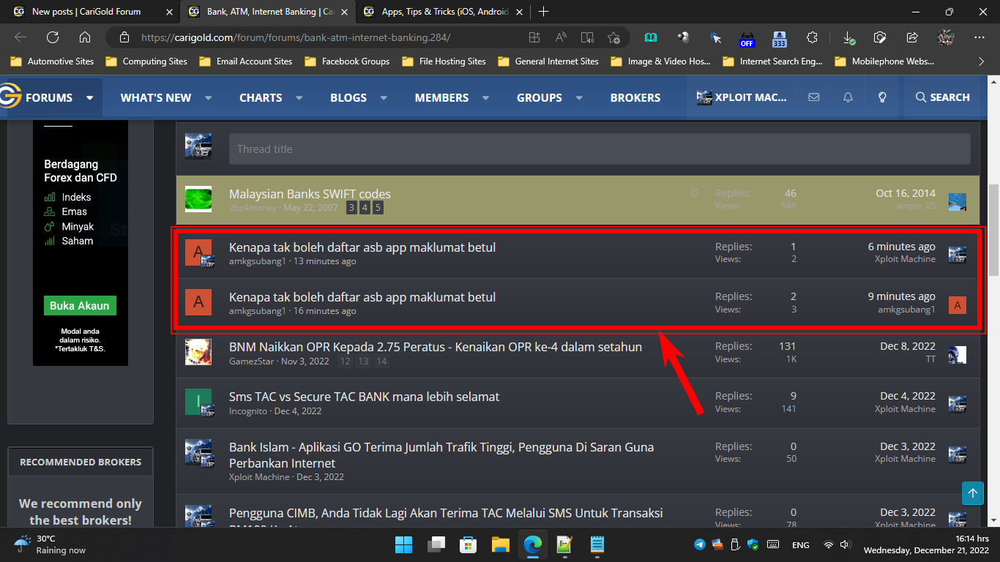Go to the browser home page icon
The image size is (1000, 562).
(x=85, y=37)
